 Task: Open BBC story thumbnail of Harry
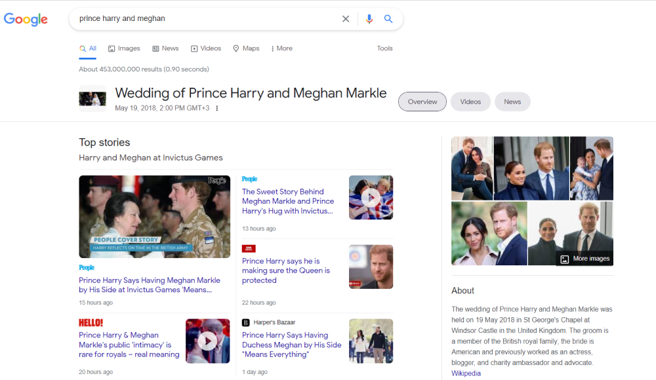tap(371, 267)
